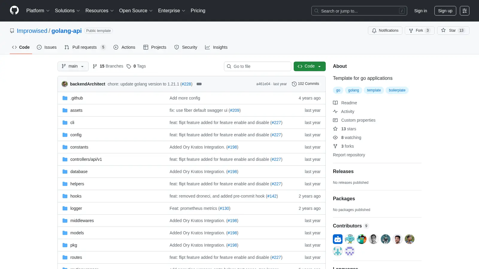
Task: Focus the Go to file field
Action: [x=257, y=66]
